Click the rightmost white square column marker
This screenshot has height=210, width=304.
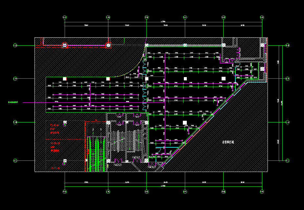pos(224,78)
